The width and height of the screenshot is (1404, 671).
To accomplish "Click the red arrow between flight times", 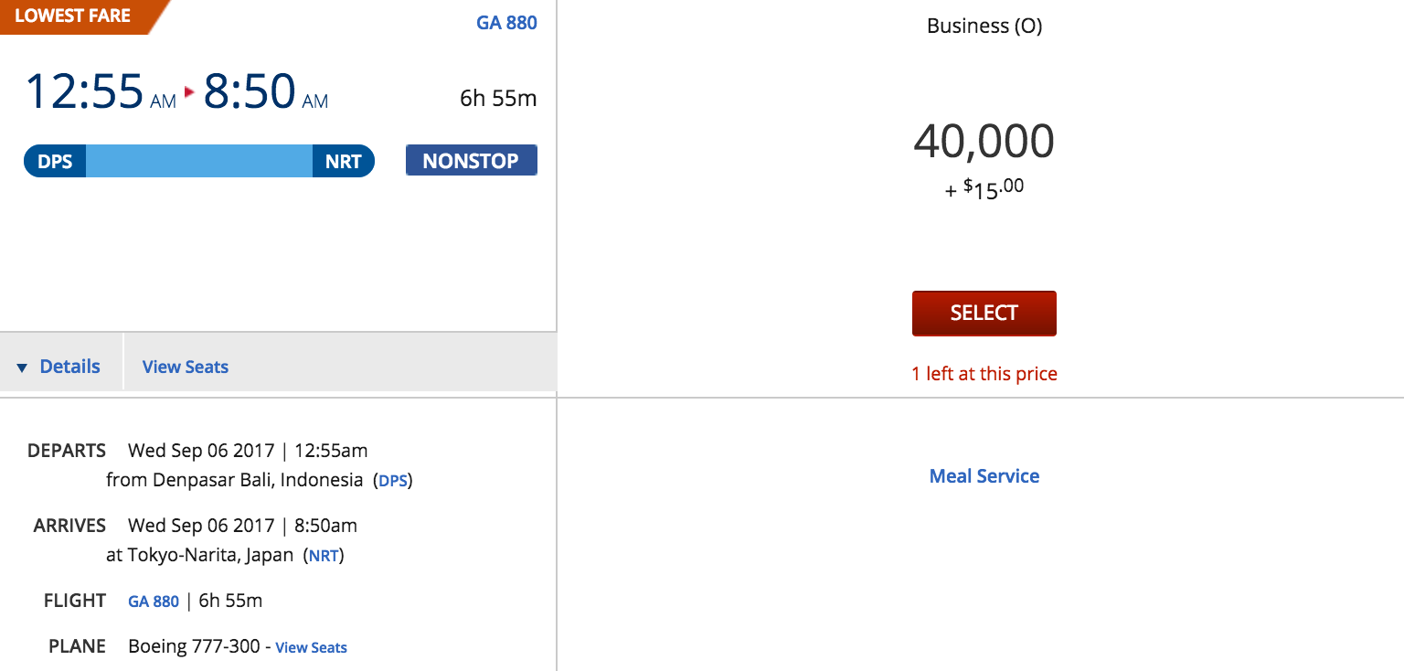I will 190,91.
